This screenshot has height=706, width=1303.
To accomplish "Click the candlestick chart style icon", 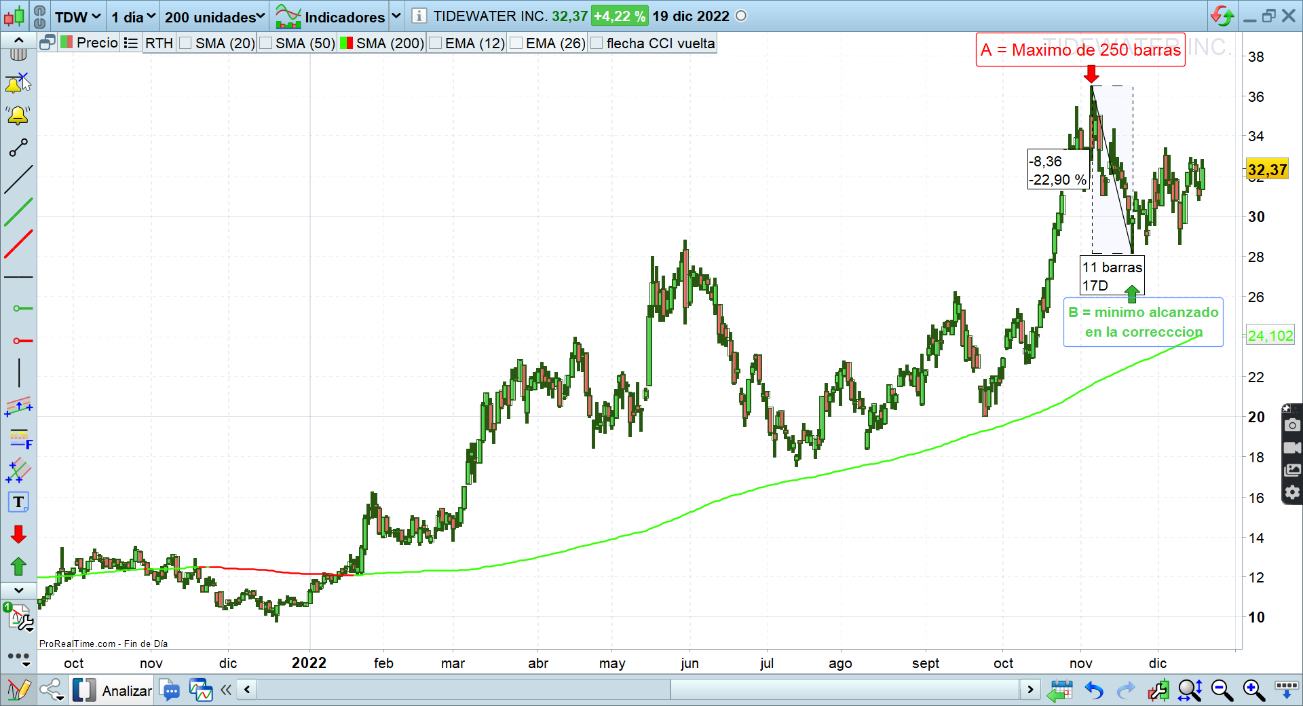I will [14, 16].
